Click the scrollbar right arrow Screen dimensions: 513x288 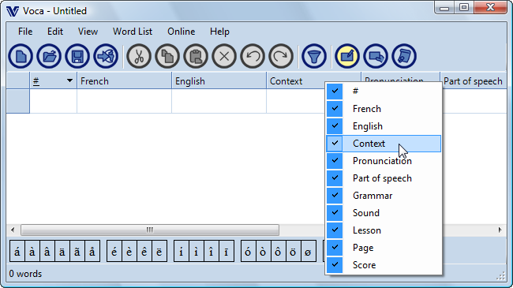coord(500,230)
